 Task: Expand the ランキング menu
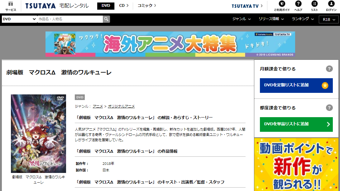point(303,19)
